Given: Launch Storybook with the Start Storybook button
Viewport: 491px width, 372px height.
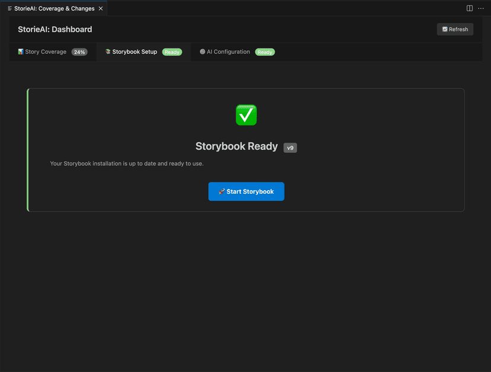Looking at the screenshot, I should pyautogui.click(x=246, y=192).
